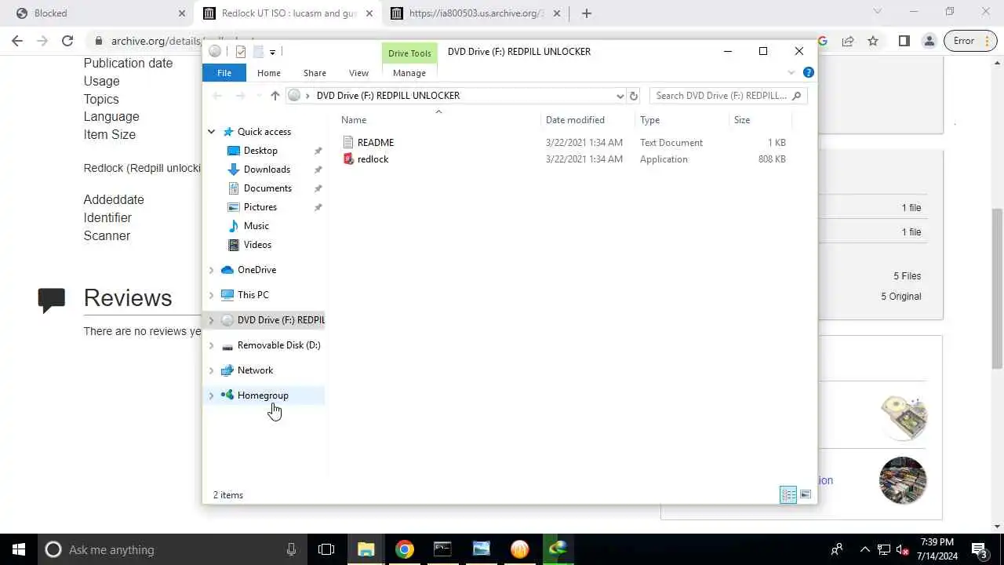Expand the OneDrive tree node

pos(211,270)
